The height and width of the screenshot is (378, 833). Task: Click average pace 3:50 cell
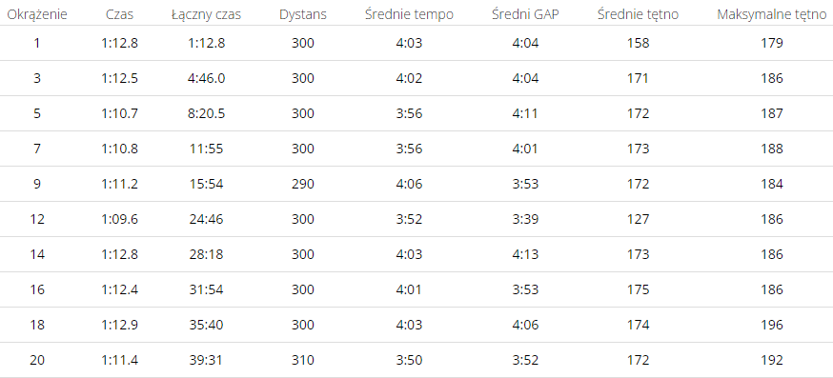click(409, 360)
